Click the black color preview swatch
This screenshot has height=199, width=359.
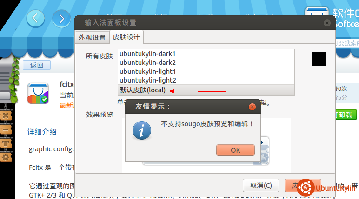tap(319, 59)
